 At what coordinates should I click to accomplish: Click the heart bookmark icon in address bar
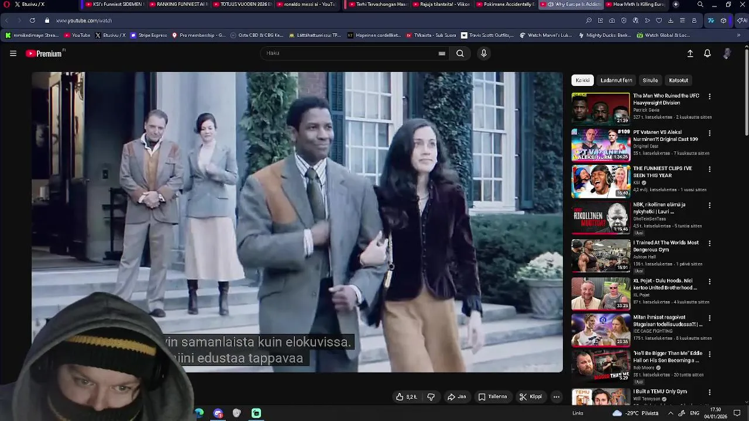pos(659,20)
